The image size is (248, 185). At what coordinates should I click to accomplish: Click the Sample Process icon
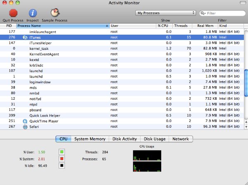55,13
